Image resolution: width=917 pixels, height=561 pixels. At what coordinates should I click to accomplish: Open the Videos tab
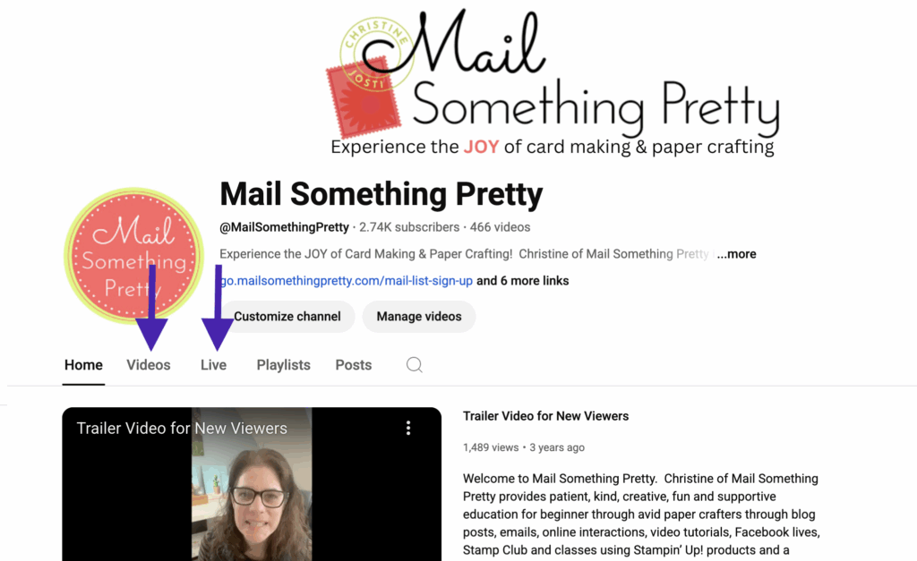[149, 365]
